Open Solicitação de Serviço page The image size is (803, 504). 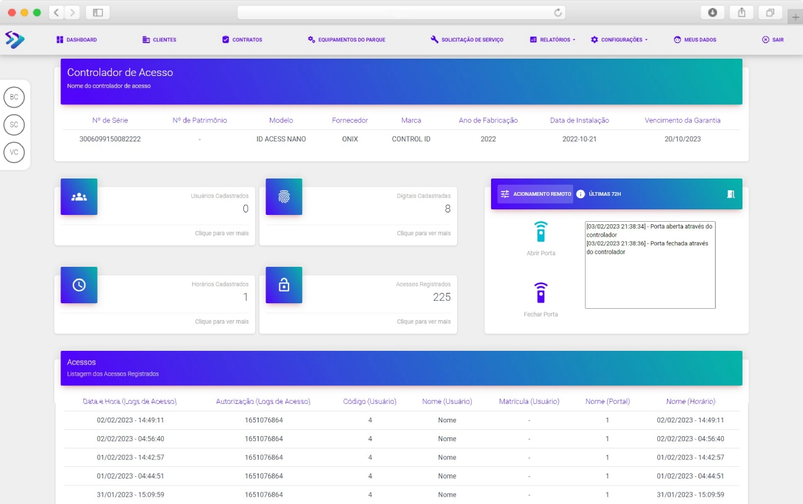click(467, 40)
